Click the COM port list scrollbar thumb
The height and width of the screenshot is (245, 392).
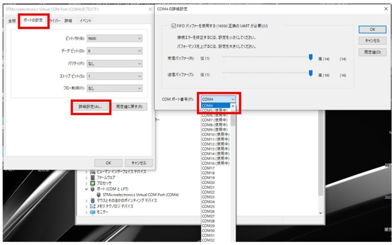tap(233, 119)
